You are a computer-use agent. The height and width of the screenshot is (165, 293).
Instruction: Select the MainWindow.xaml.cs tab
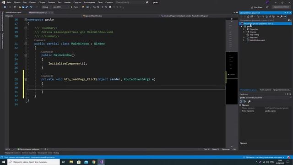(38, 12)
